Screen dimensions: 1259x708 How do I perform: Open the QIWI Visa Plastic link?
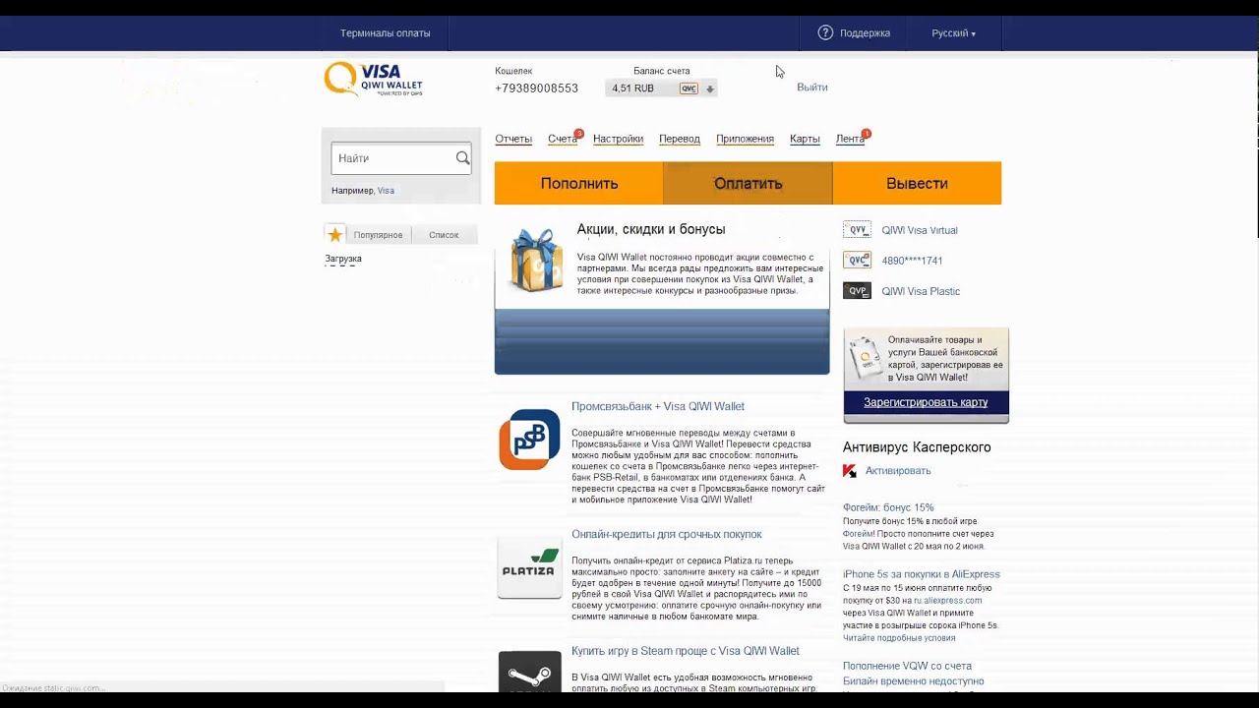point(921,291)
